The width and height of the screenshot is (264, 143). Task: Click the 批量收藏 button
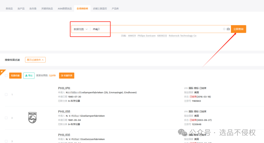tap(15, 75)
